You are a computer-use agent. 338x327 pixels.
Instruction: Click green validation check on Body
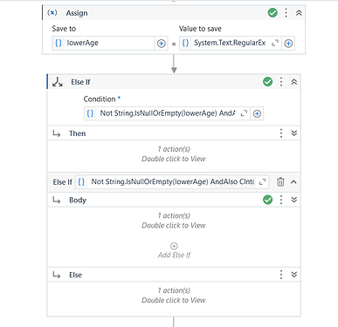pos(268,200)
